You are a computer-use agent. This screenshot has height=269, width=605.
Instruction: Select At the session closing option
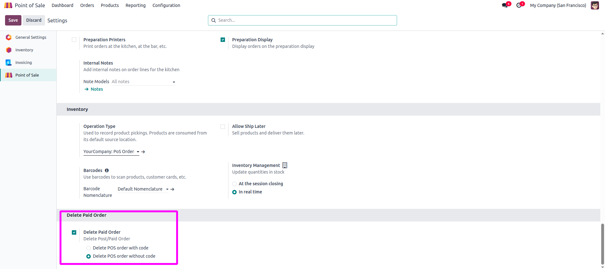click(234, 184)
